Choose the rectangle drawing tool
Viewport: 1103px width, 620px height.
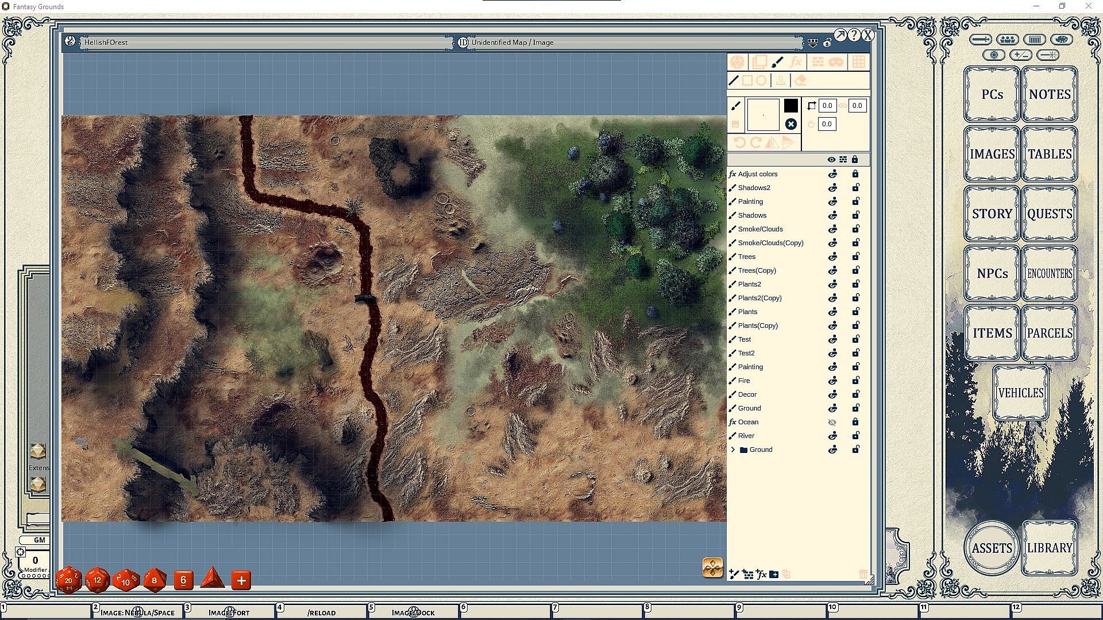747,81
